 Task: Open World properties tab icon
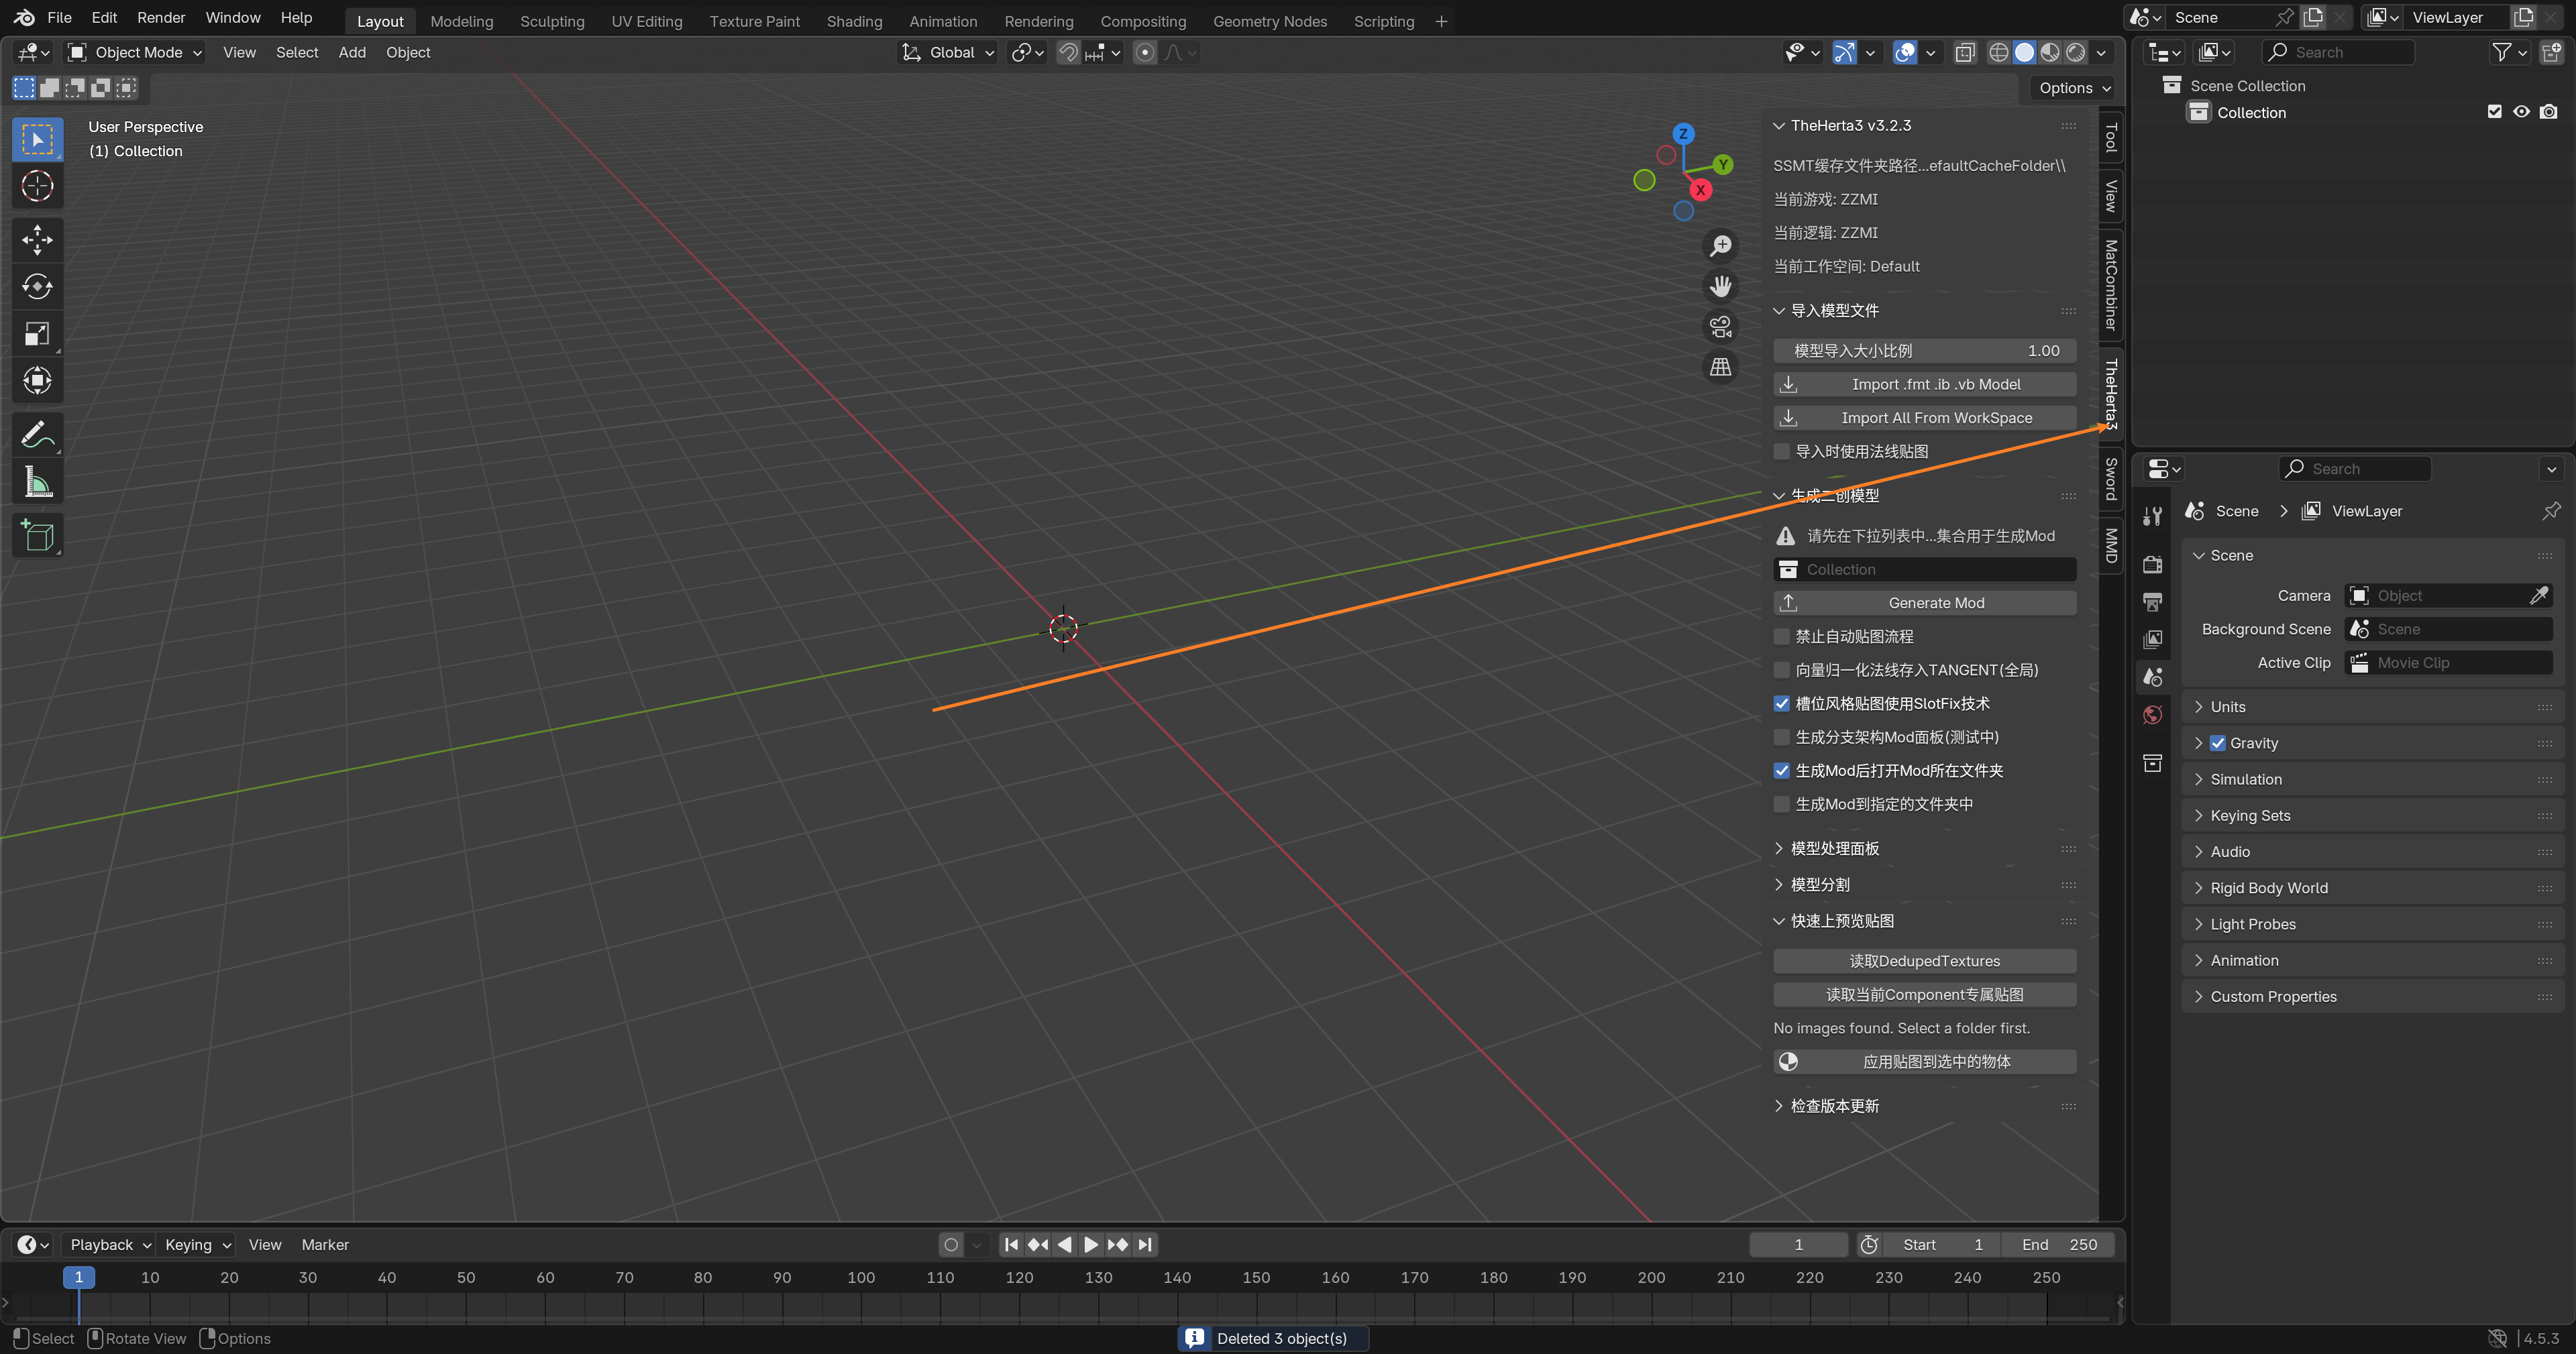coord(2153,714)
